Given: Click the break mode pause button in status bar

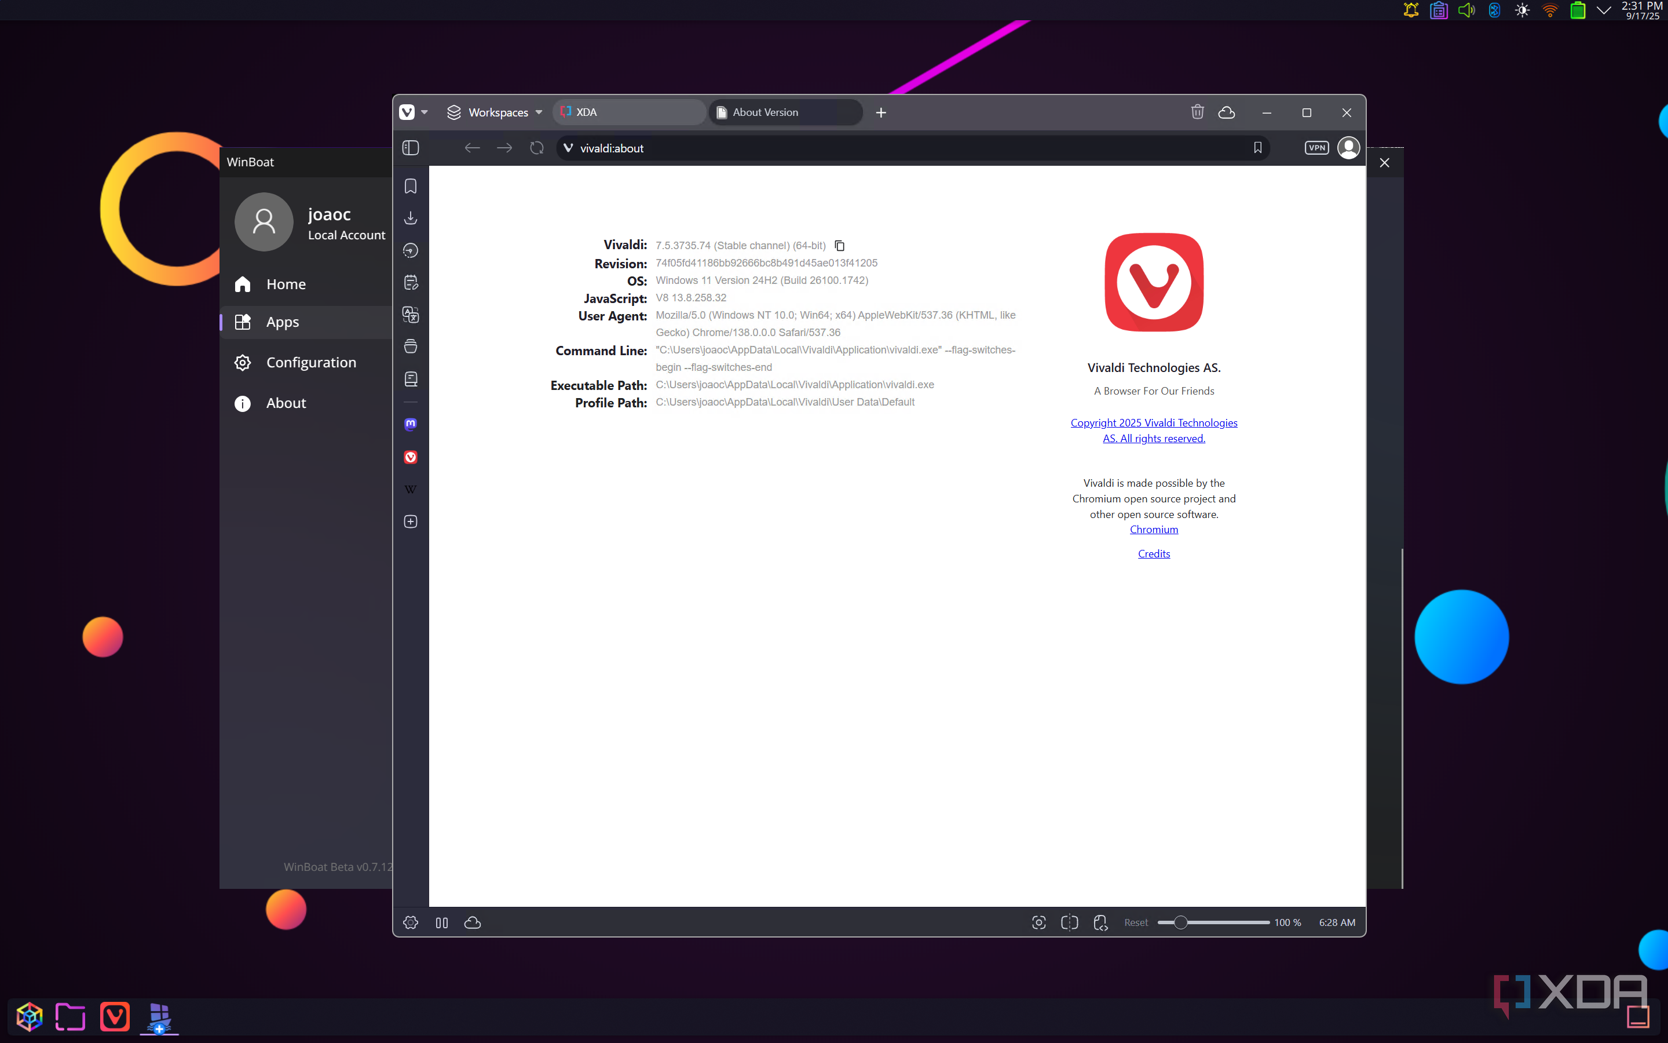Looking at the screenshot, I should pyautogui.click(x=442, y=922).
